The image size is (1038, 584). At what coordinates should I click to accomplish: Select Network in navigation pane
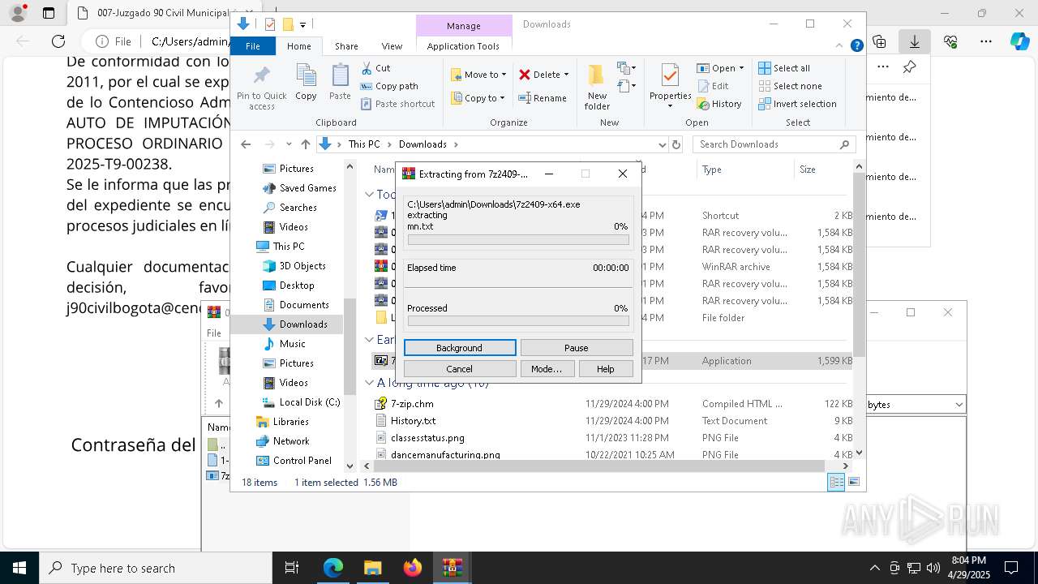click(x=282, y=441)
